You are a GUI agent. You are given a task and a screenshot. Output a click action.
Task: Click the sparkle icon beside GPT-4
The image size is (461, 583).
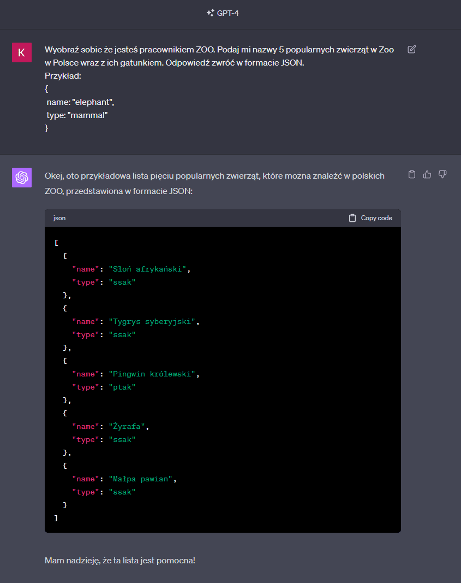(211, 13)
